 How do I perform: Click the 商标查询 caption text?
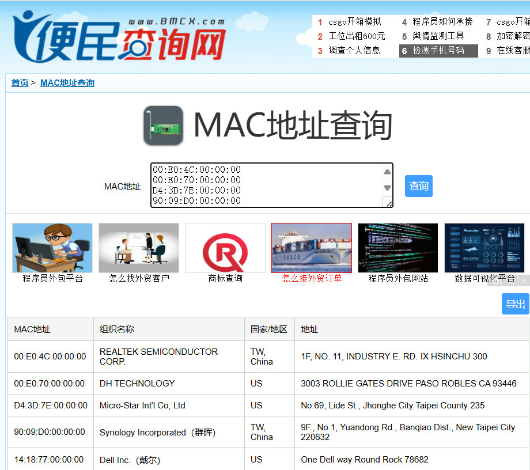[225, 278]
